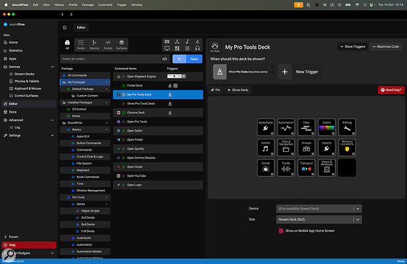The image size is (407, 264).
Task: Open the Device dropdown
Action: point(319,208)
